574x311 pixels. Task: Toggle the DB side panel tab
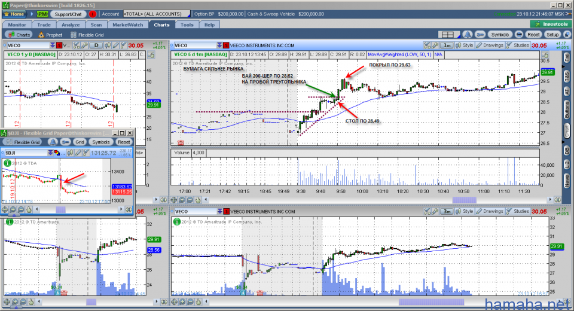click(567, 150)
